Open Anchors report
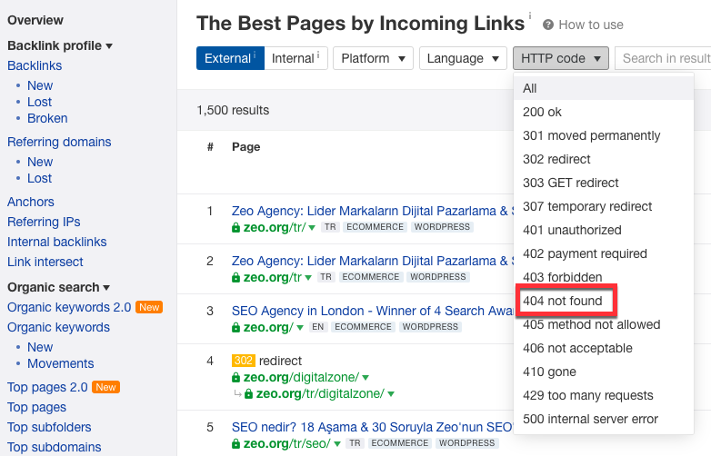The width and height of the screenshot is (711, 456). click(30, 202)
